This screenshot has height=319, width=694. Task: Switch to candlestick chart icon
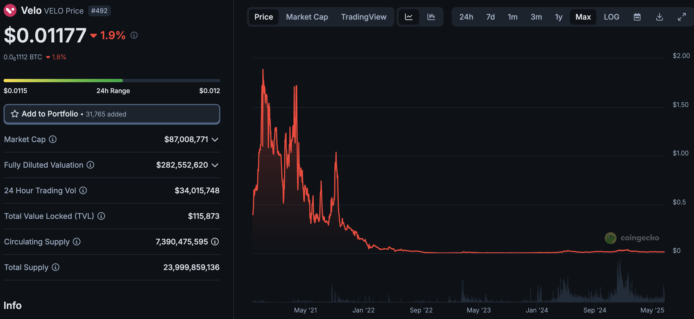coord(431,17)
